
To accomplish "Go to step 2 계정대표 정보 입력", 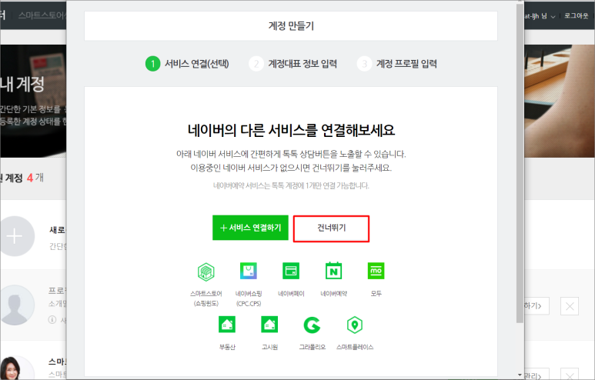I will [x=293, y=64].
